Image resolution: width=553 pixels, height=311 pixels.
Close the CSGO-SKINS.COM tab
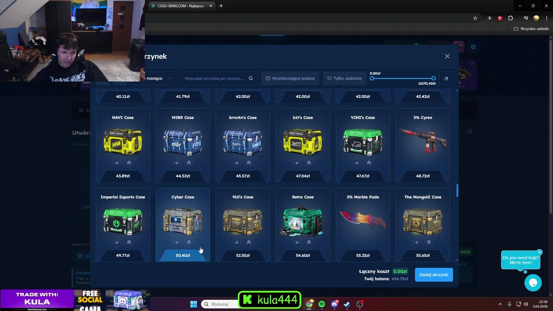point(211,6)
